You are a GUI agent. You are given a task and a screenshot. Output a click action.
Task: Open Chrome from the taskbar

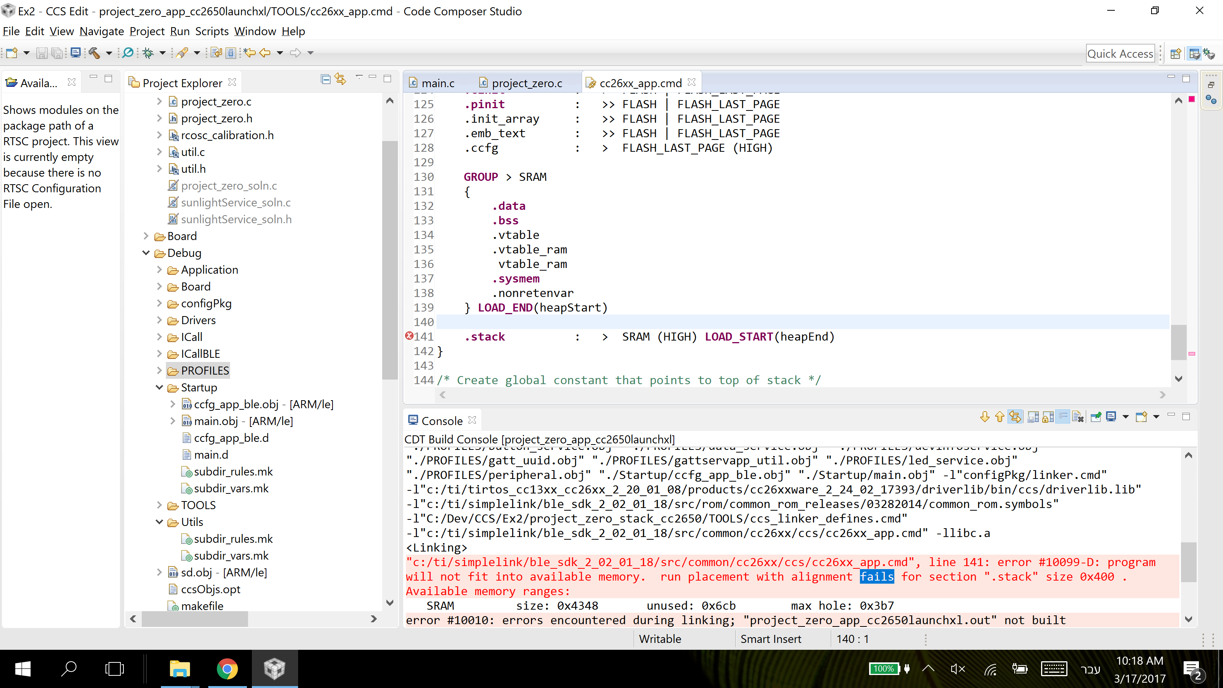click(x=227, y=669)
